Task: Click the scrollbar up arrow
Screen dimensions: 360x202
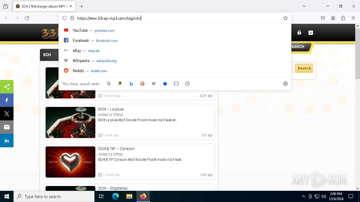Action: point(357,26)
